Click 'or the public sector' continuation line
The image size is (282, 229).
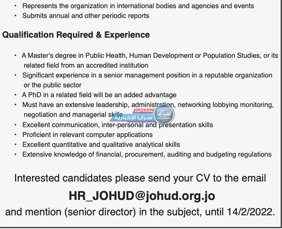pos(53,85)
